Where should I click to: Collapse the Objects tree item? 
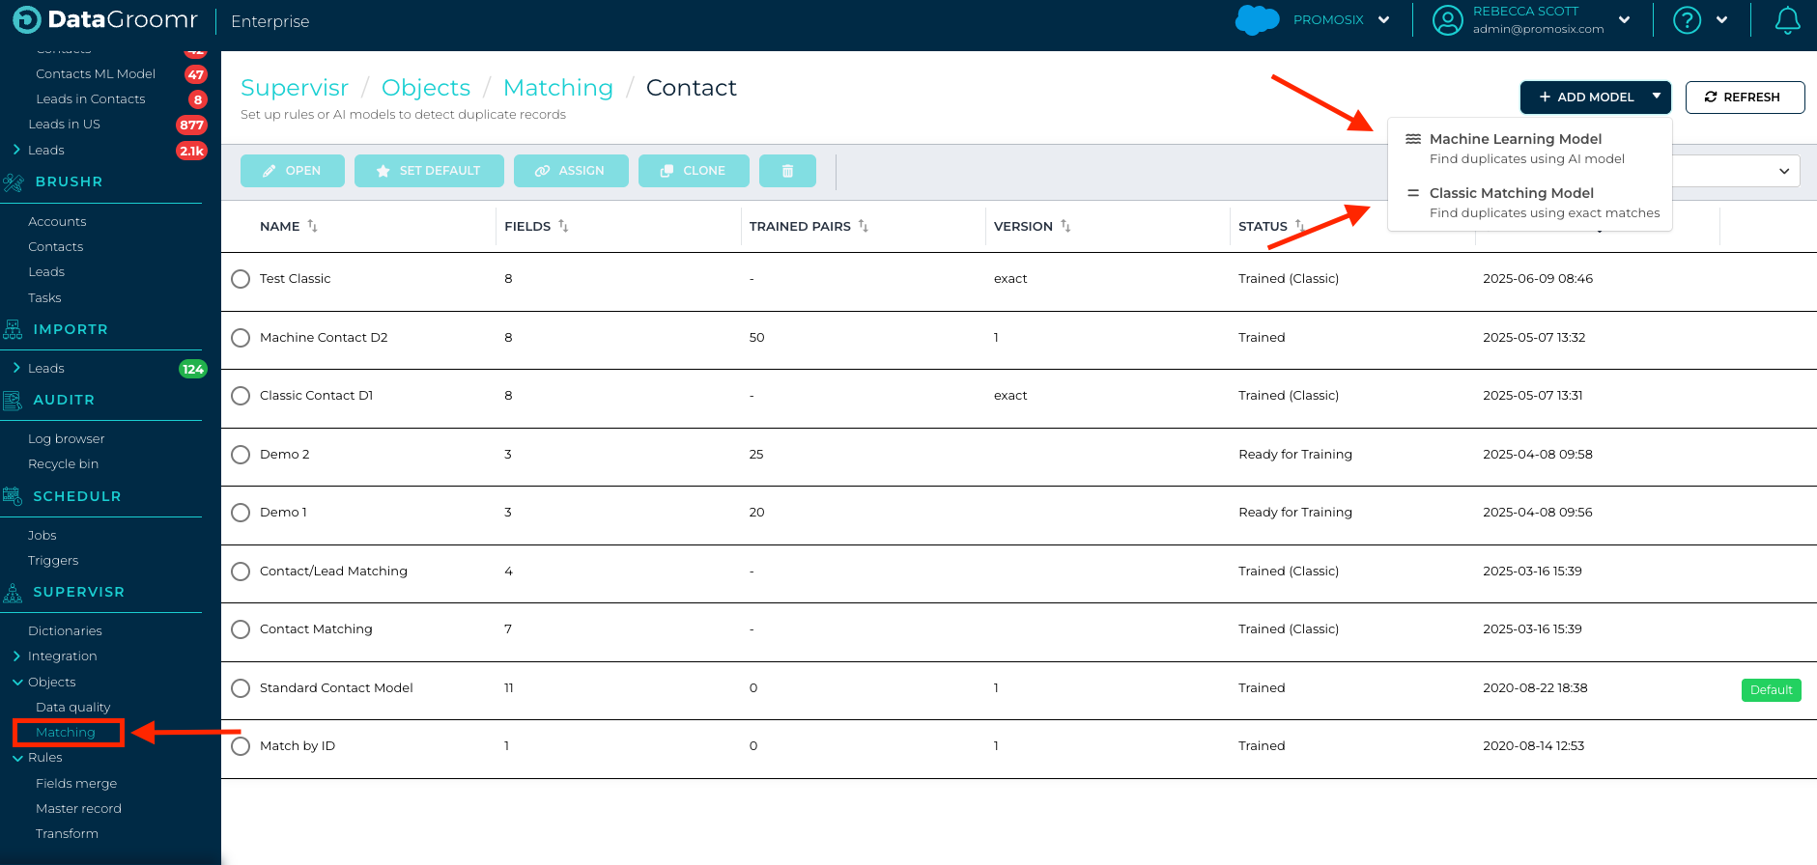(17, 682)
